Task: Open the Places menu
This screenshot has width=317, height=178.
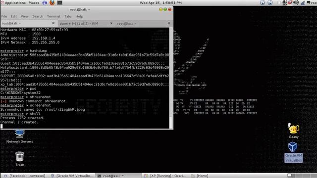Action: point(34,3)
